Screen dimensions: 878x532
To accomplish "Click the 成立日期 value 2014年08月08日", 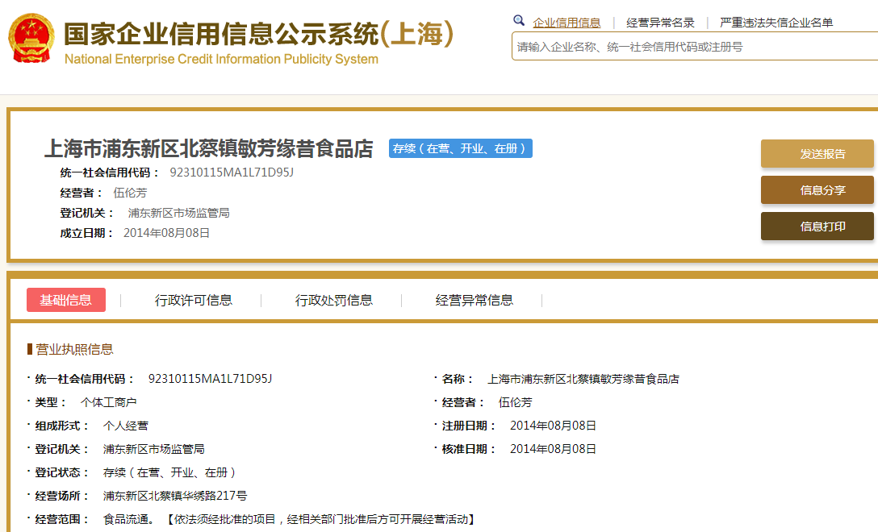I will (x=166, y=233).
